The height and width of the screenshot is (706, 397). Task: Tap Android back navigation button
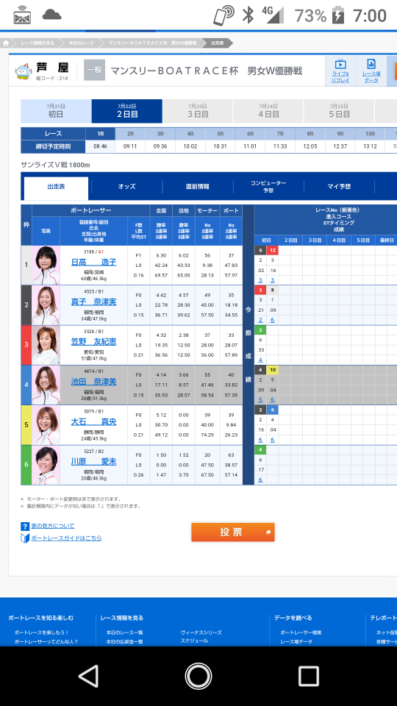coord(89,676)
